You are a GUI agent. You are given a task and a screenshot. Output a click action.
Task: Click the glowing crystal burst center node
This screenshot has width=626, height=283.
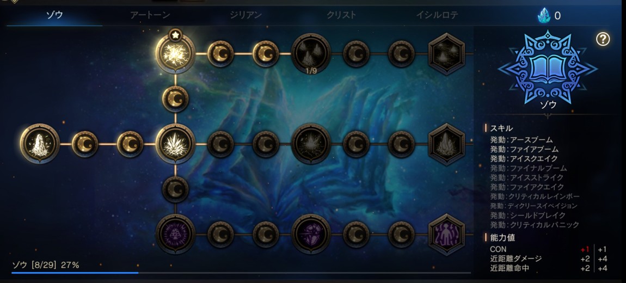click(x=175, y=144)
